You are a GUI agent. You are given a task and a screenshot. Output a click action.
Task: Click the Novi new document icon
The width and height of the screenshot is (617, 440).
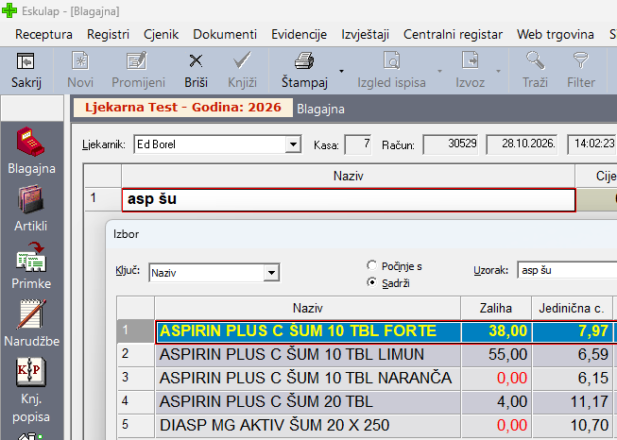80,61
